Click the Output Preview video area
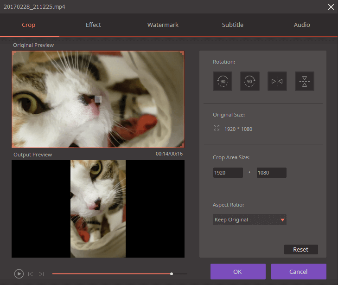 [x=98, y=208]
